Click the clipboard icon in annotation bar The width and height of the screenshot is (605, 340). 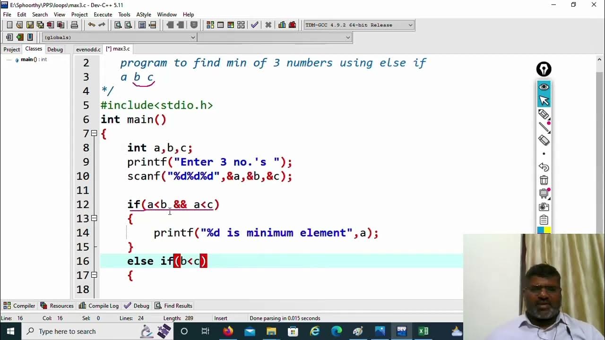click(544, 220)
